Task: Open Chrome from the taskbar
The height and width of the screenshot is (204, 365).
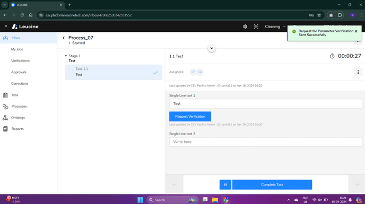Action: pyautogui.click(x=225, y=200)
